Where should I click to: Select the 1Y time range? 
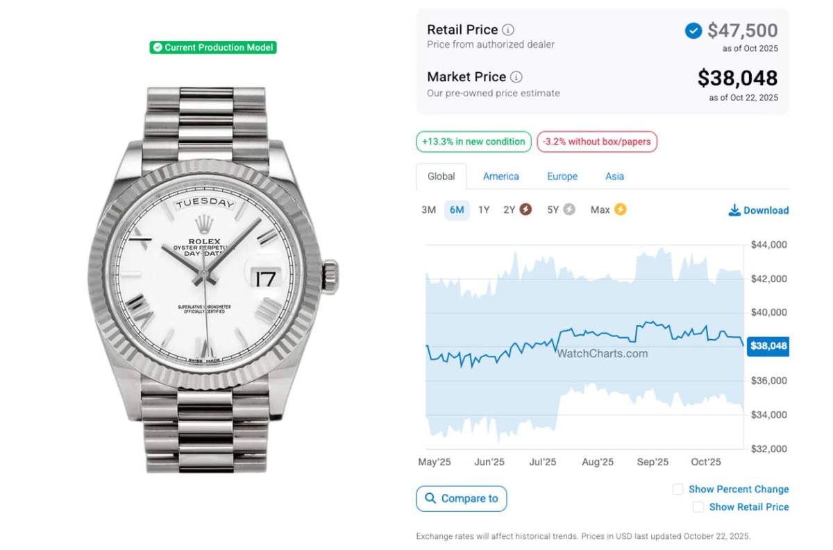point(484,209)
